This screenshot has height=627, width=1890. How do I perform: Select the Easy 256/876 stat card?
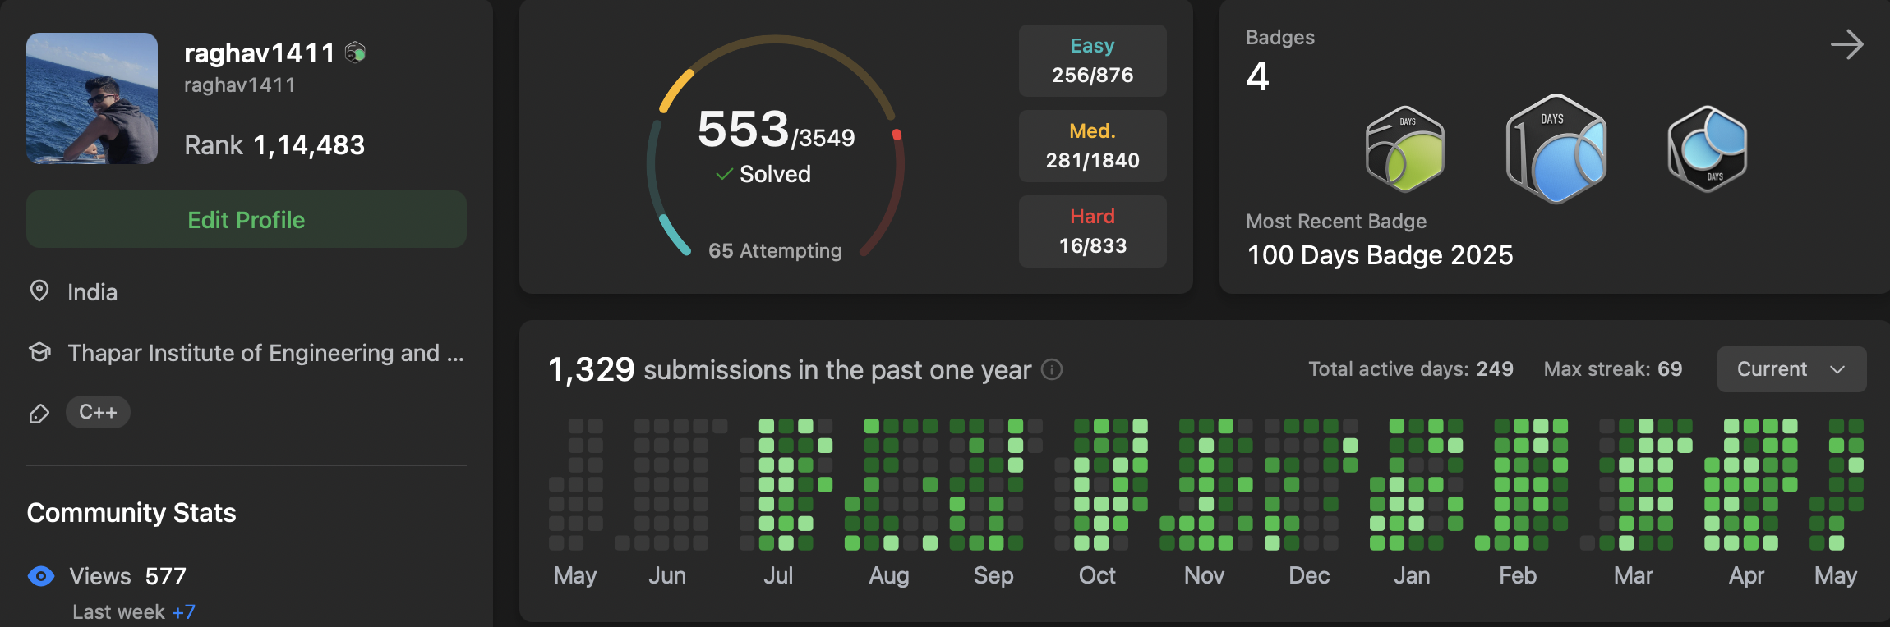pyautogui.click(x=1092, y=61)
